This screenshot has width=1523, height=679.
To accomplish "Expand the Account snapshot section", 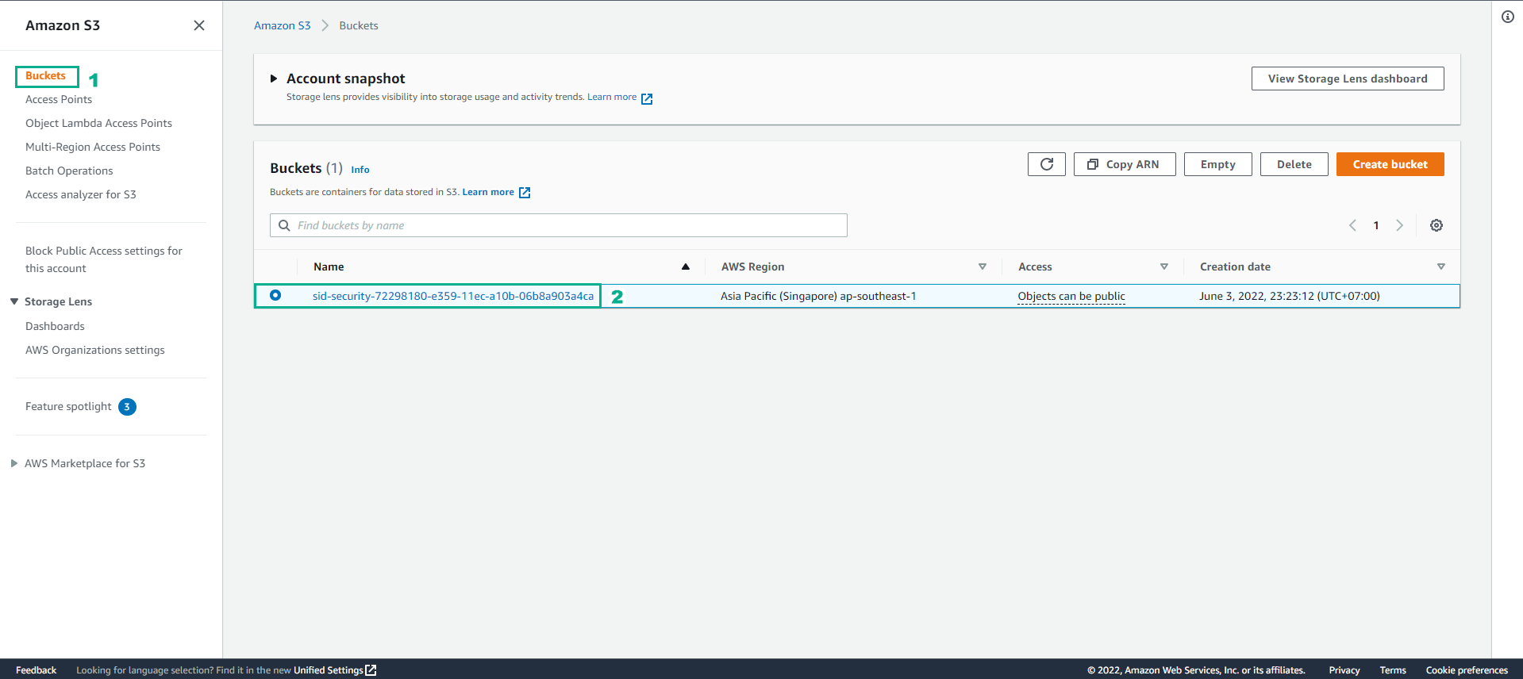I will point(274,79).
